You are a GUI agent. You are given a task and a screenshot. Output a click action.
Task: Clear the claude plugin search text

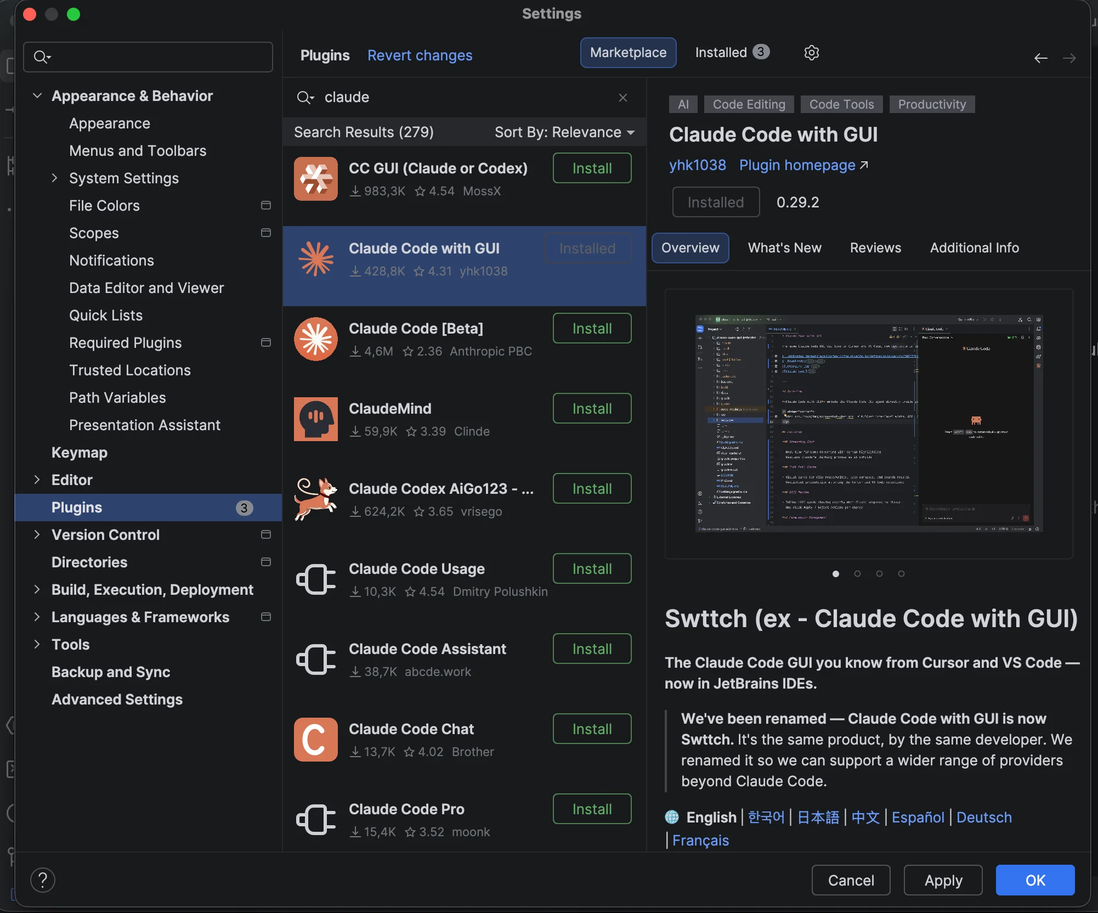coord(623,98)
